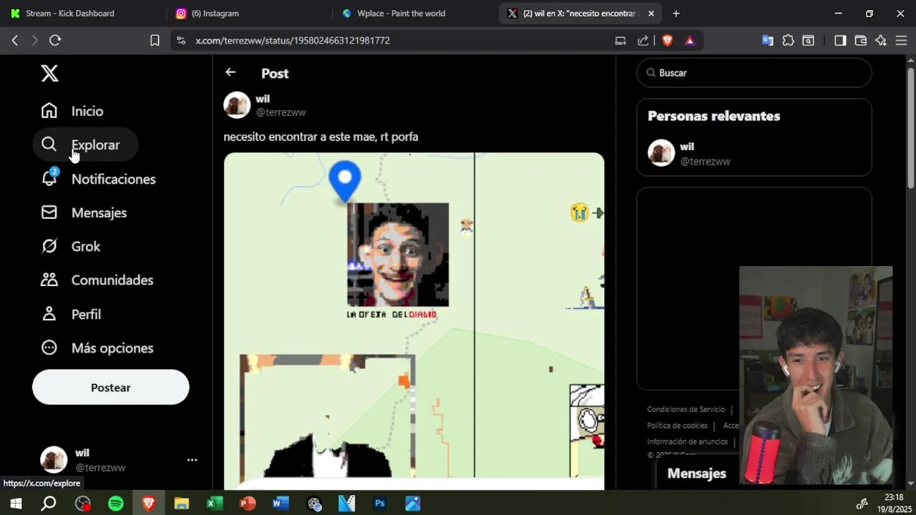Open the OBS icon on the taskbar
The width and height of the screenshot is (916, 515).
coord(83,504)
